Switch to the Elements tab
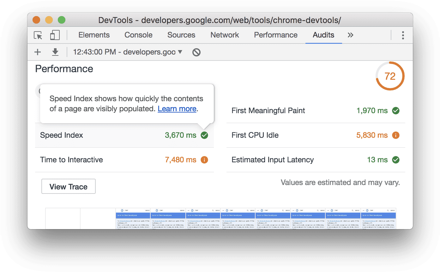 [94, 35]
